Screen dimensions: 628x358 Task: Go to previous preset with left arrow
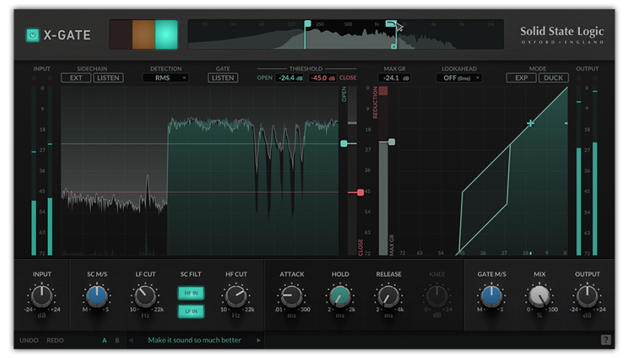tap(131, 341)
